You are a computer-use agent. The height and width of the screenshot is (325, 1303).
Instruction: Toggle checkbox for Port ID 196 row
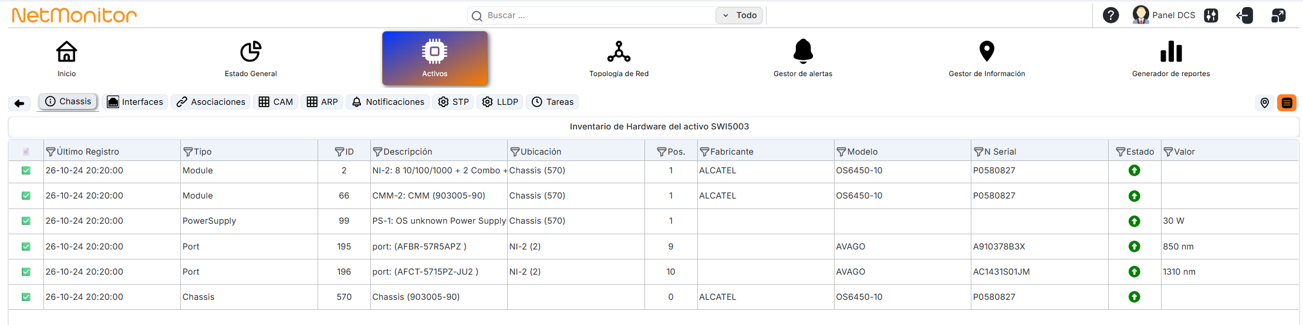(26, 272)
